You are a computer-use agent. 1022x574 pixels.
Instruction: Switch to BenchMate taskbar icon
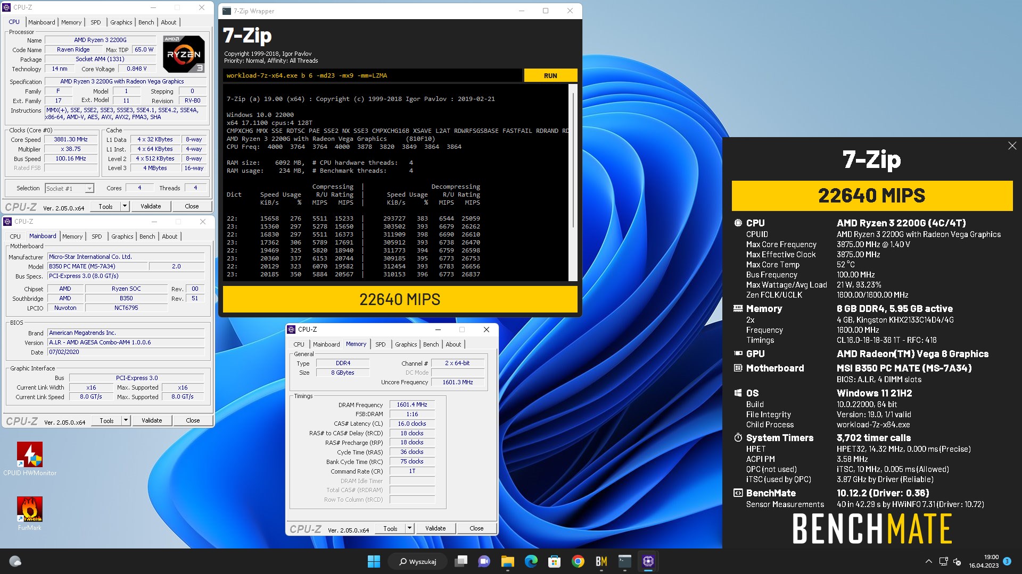[601, 561]
